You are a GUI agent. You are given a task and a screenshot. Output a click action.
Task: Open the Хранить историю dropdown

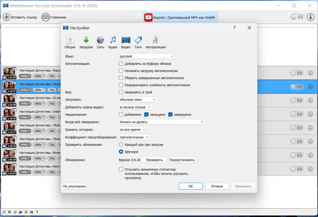pos(133,129)
